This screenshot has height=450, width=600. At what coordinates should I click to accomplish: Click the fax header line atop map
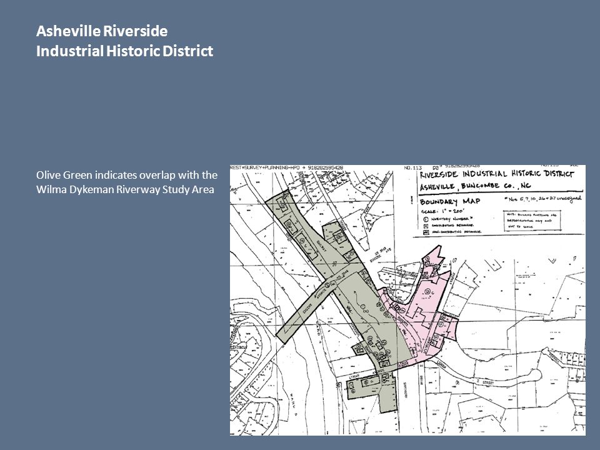pyautogui.click(x=287, y=167)
